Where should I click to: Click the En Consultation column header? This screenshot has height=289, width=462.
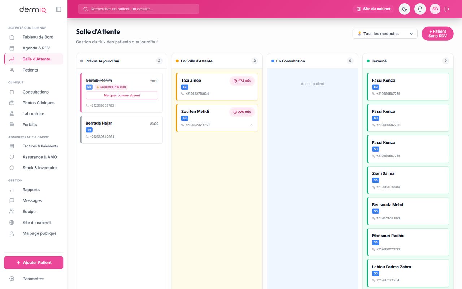(313, 61)
